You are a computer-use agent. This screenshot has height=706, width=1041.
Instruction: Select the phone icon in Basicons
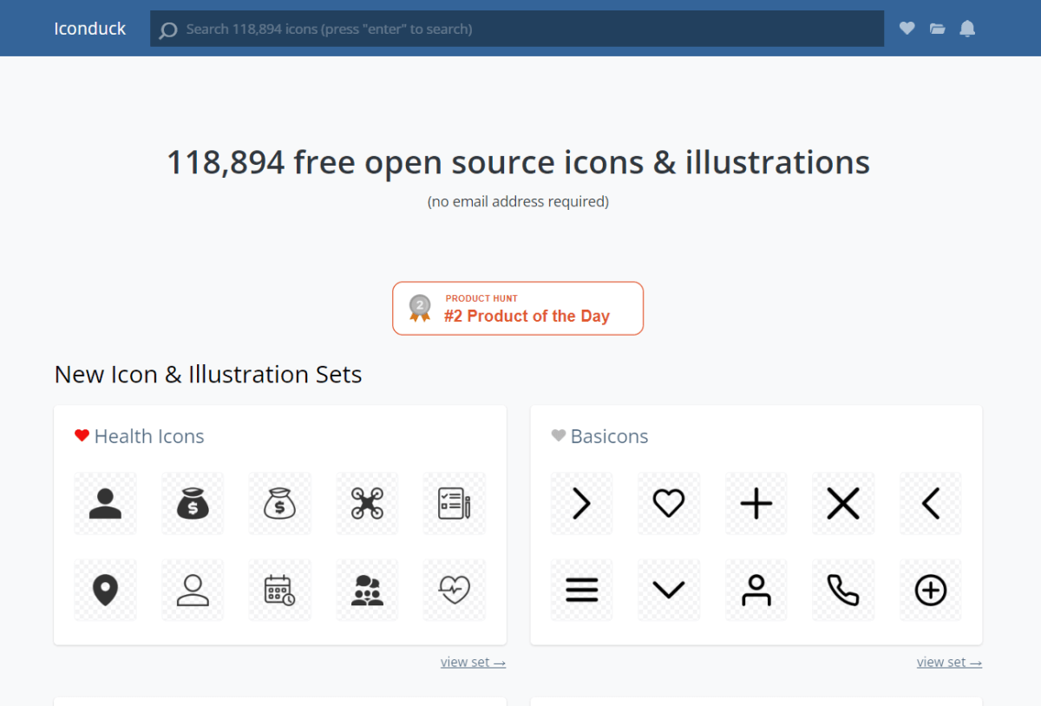click(842, 590)
